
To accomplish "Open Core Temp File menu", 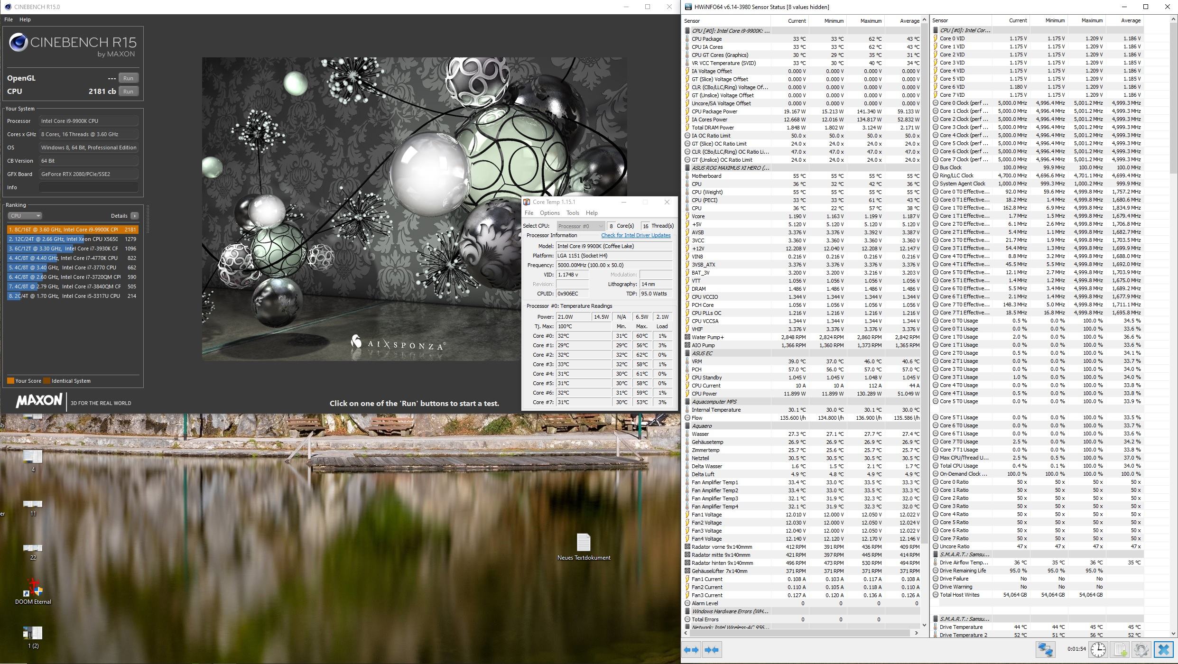I will [x=529, y=213].
